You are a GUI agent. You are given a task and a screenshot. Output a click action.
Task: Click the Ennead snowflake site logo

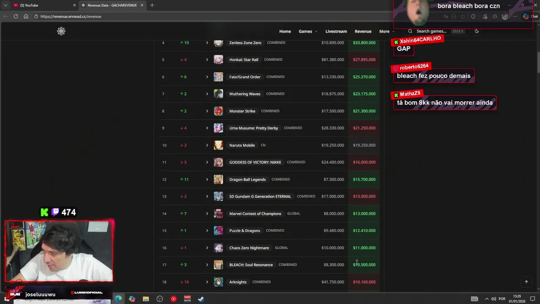(61, 31)
